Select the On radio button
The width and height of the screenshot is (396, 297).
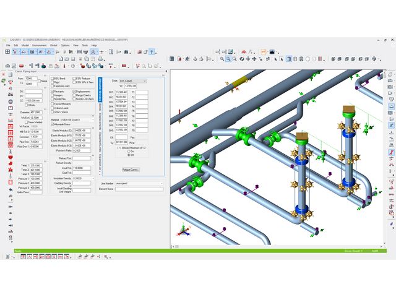[129, 151]
